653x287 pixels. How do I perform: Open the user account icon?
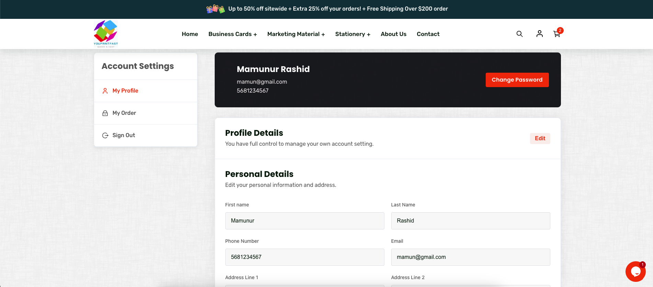539,34
